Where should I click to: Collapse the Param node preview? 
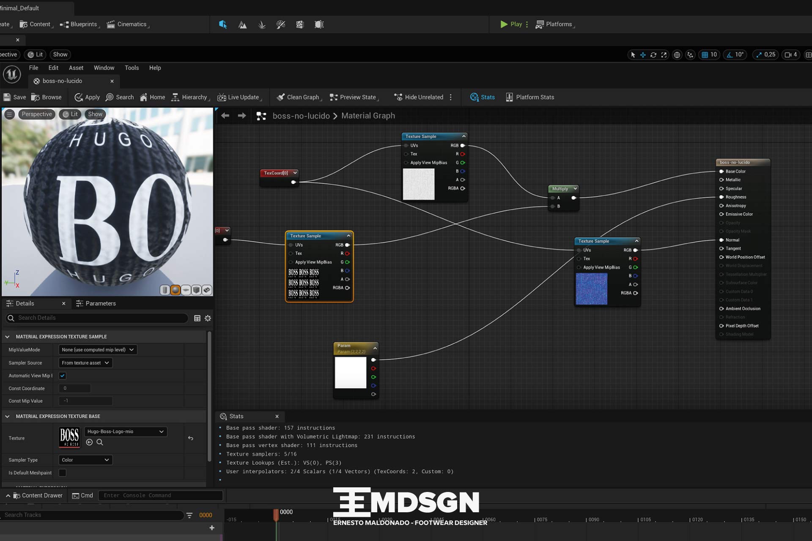pos(375,348)
